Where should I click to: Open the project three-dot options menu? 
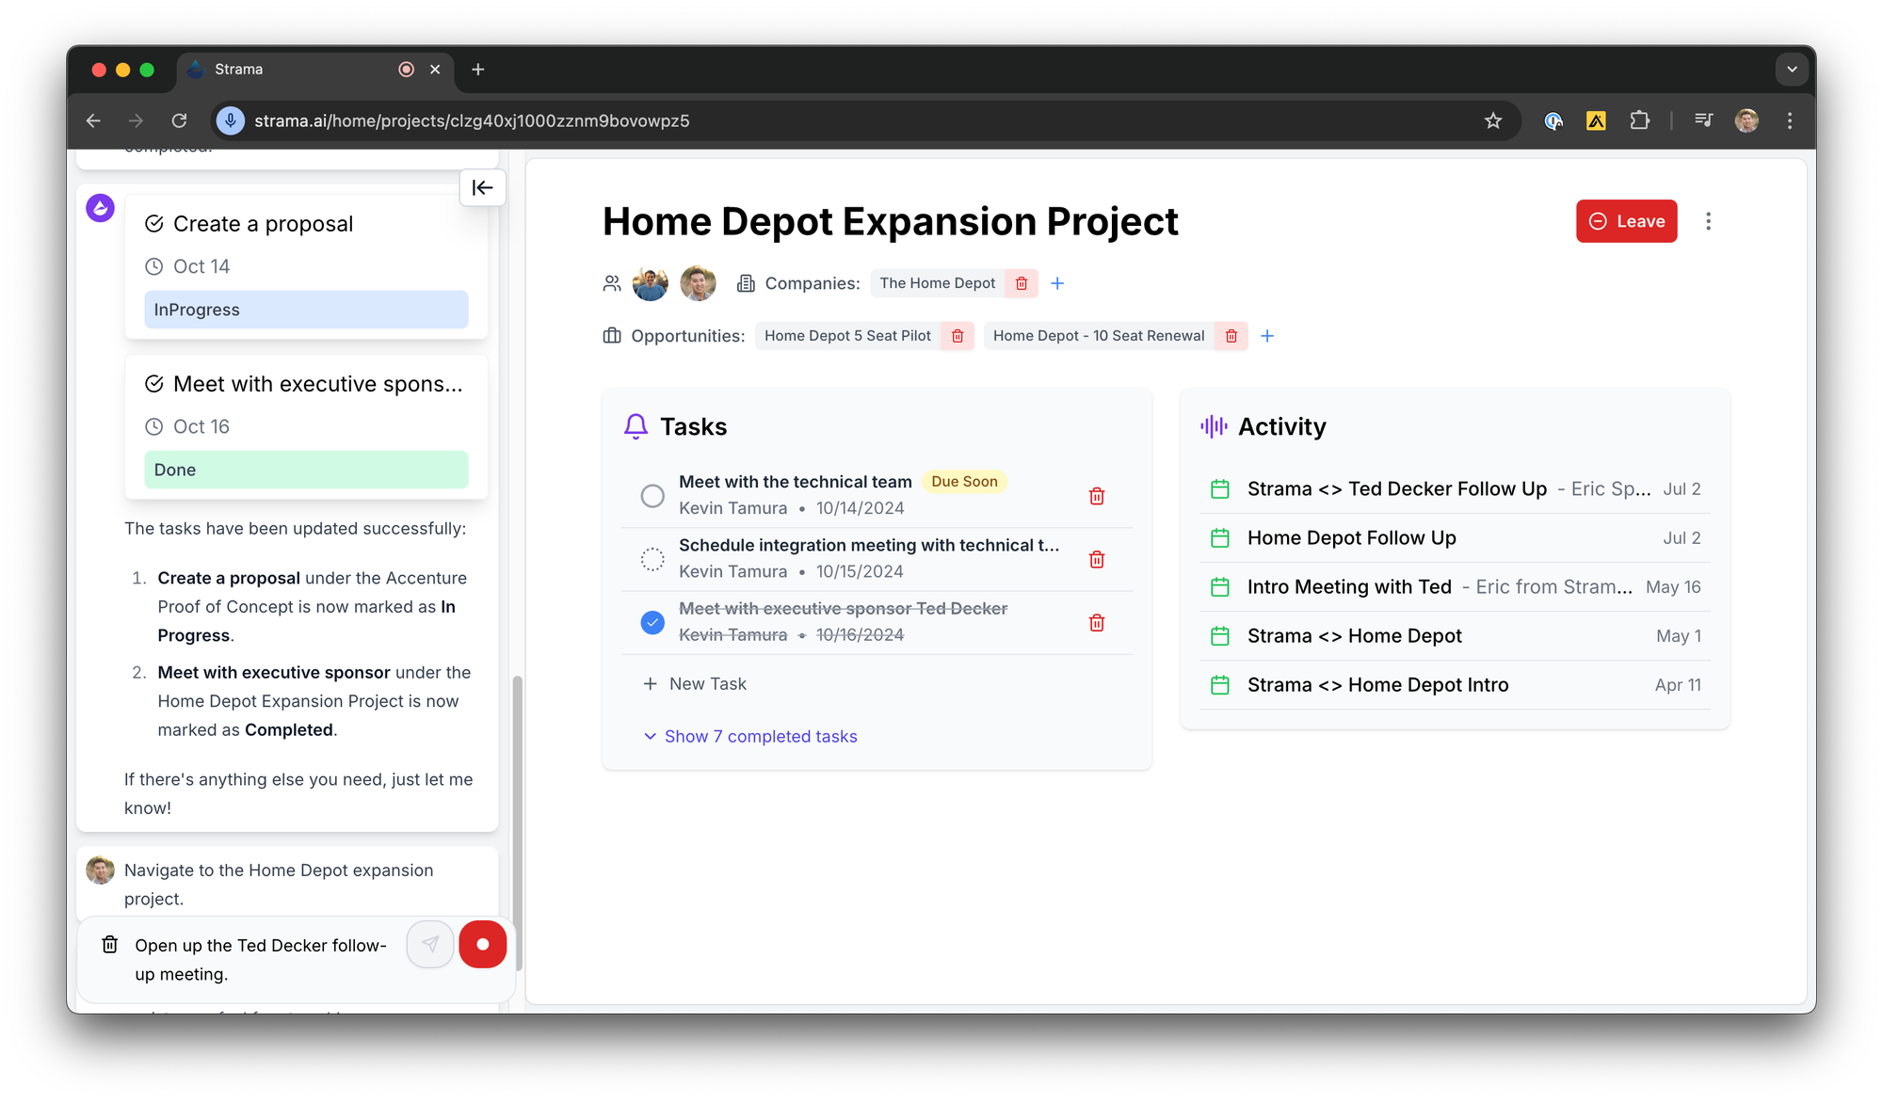click(1708, 221)
